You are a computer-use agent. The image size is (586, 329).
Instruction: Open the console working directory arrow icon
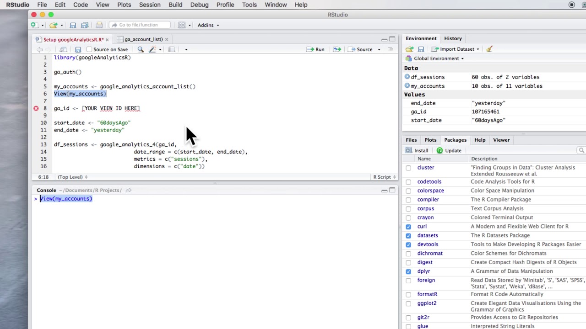coord(129,190)
